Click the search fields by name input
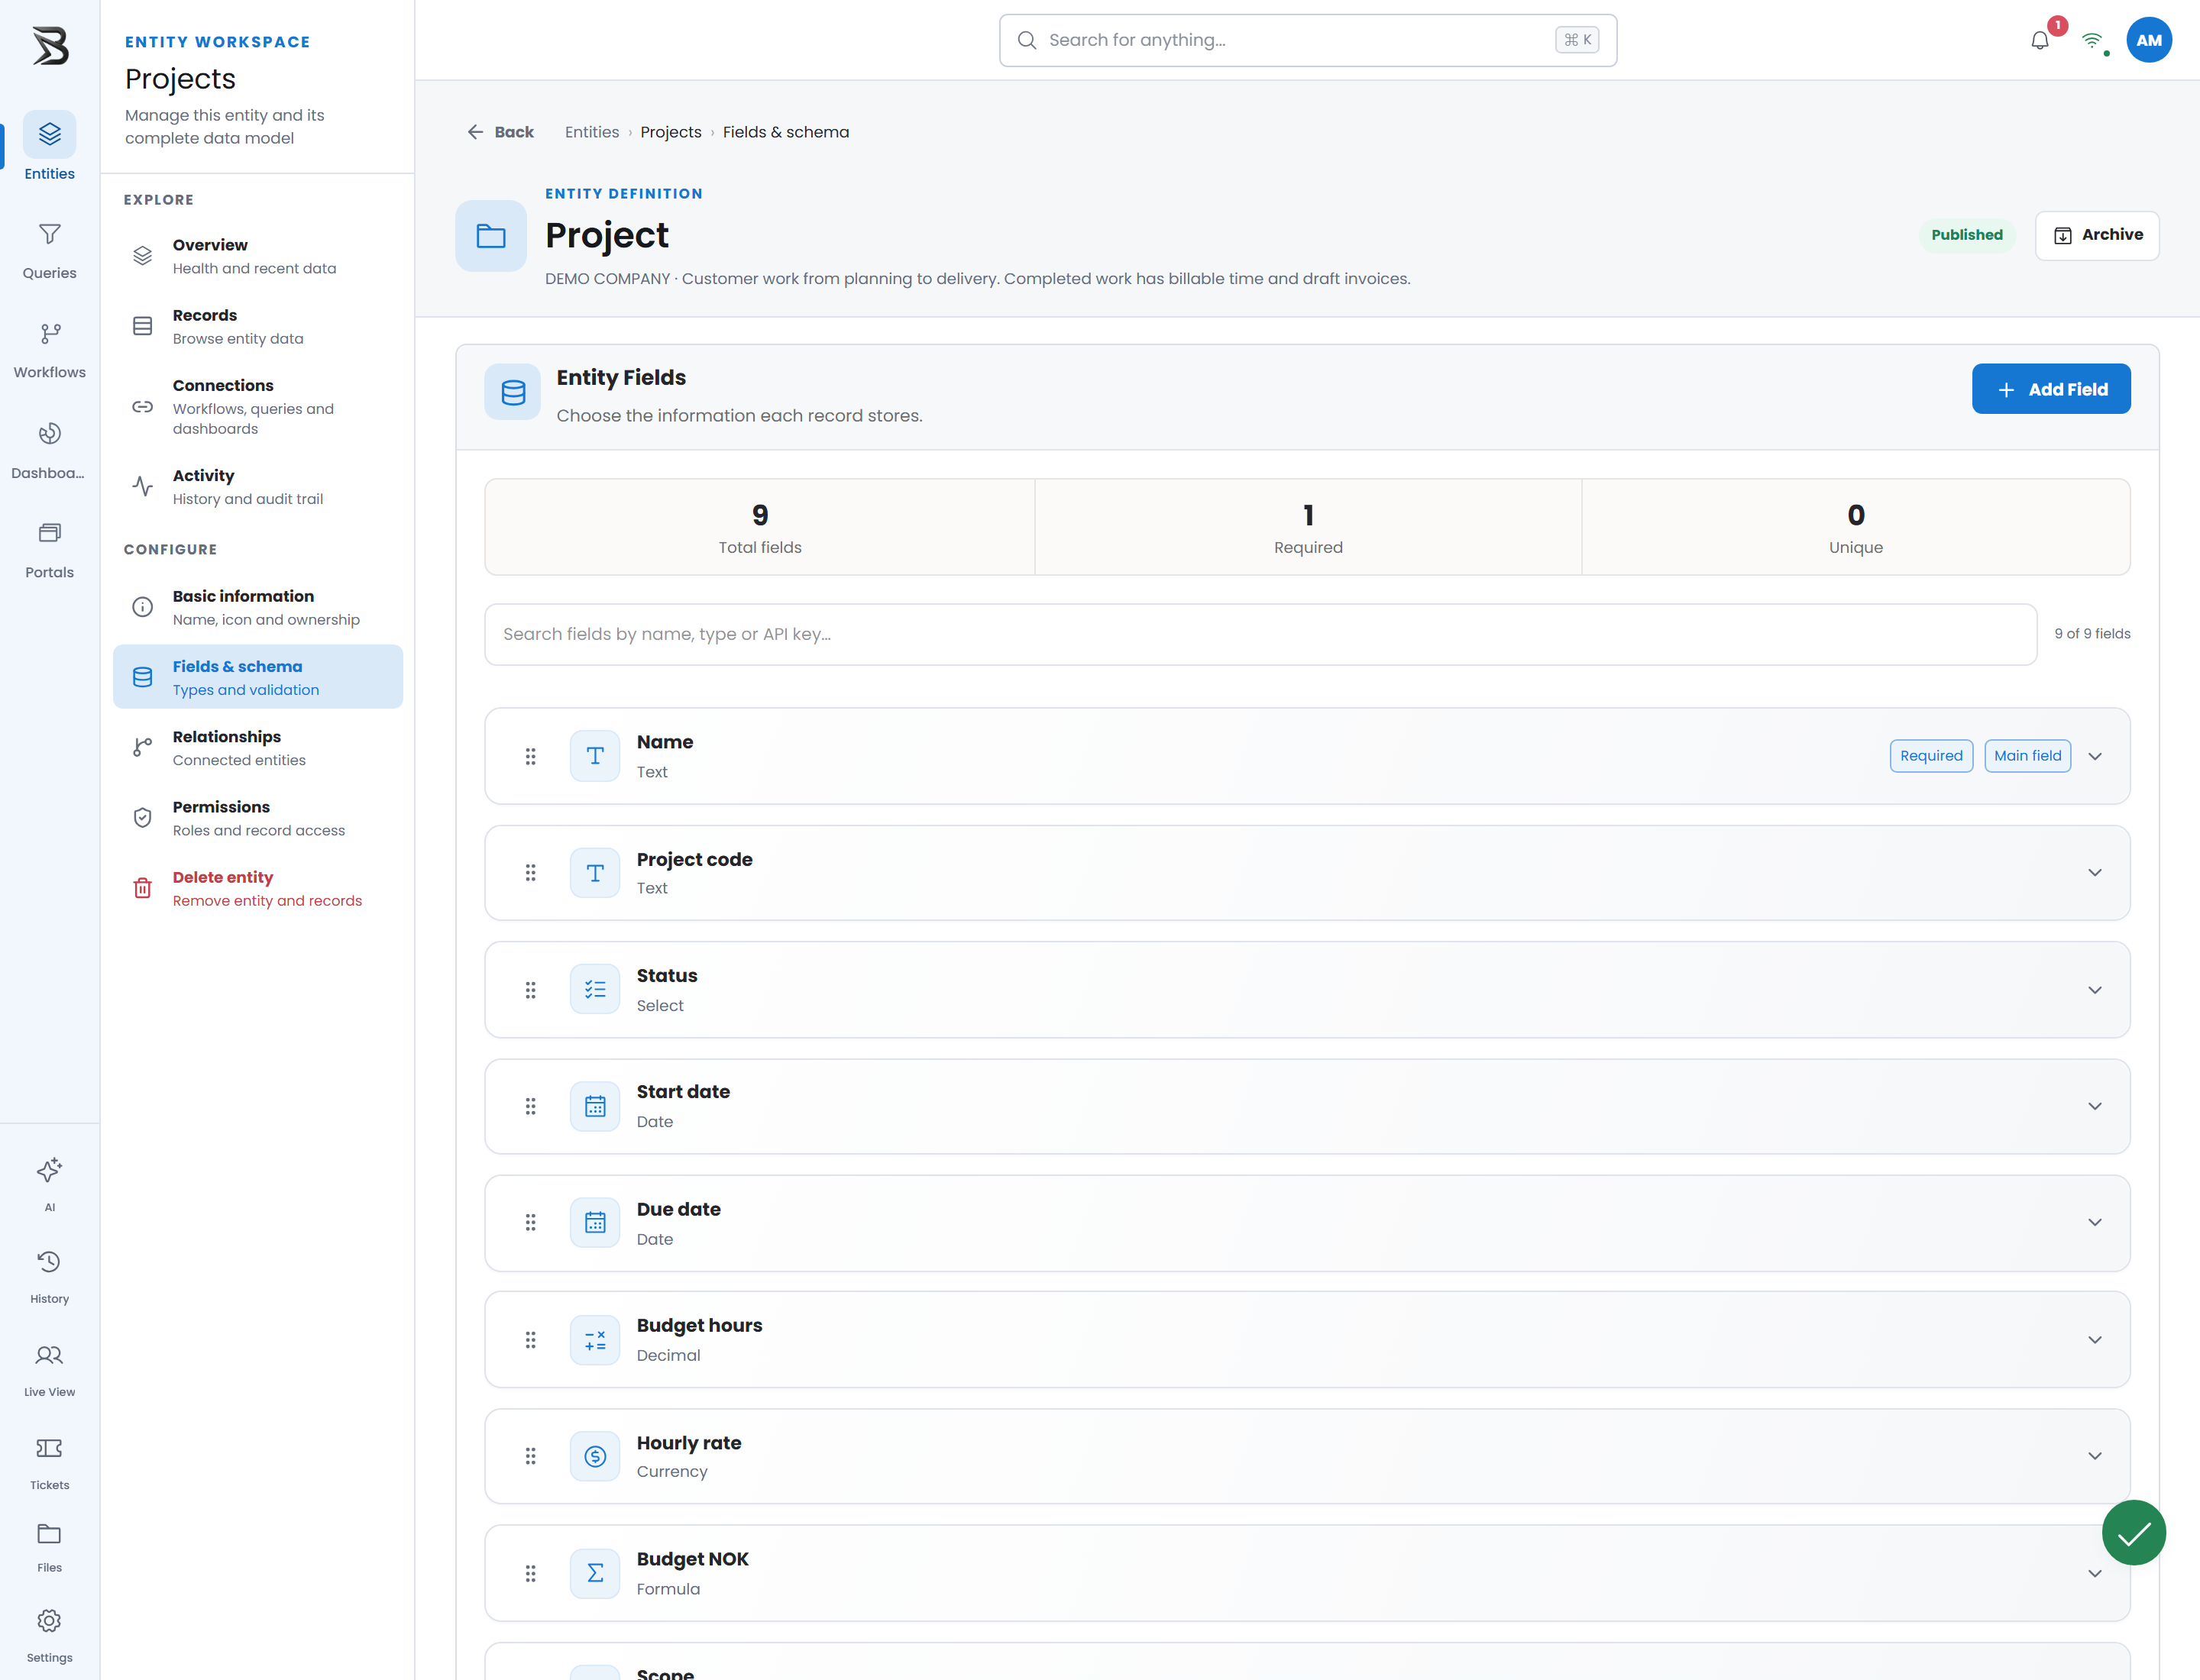 [x=1260, y=634]
